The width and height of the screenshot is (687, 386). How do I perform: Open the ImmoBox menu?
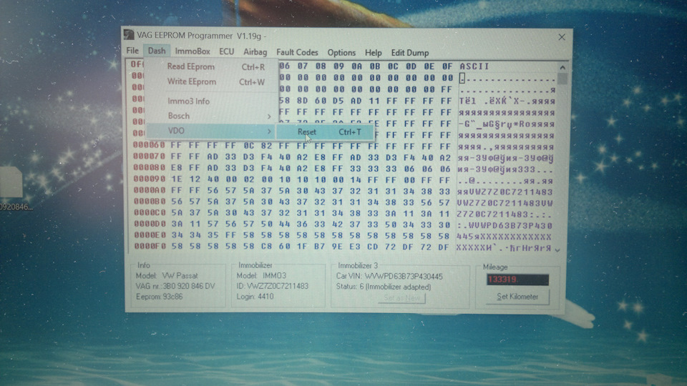193,51
